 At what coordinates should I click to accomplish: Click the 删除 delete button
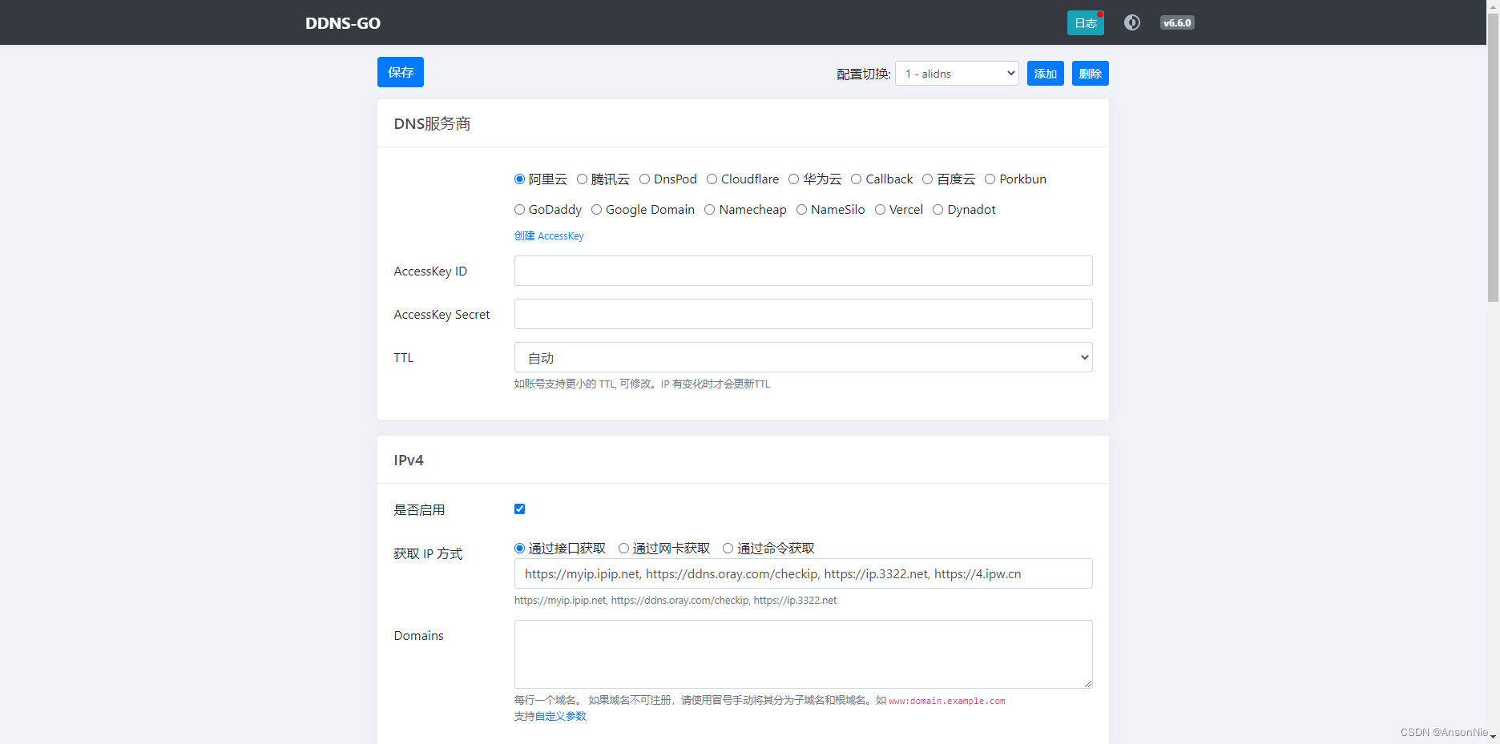1090,73
